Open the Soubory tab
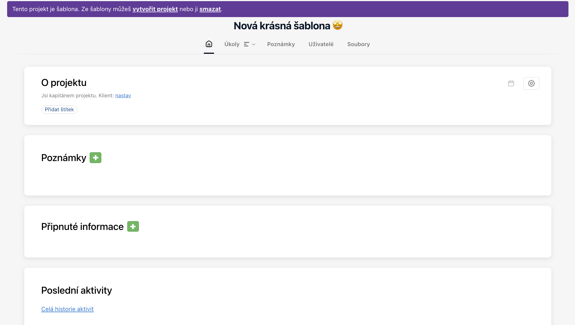This screenshot has height=325, width=575. (x=358, y=44)
